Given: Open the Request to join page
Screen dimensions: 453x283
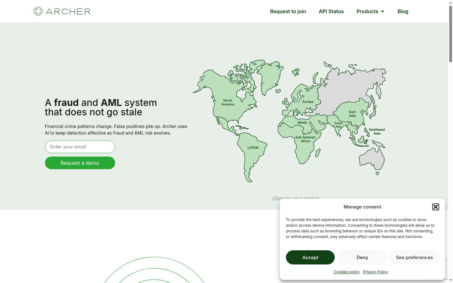Looking at the screenshot, I should coord(288,11).
